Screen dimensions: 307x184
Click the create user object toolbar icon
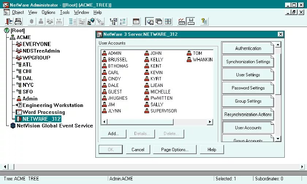click(41, 21)
